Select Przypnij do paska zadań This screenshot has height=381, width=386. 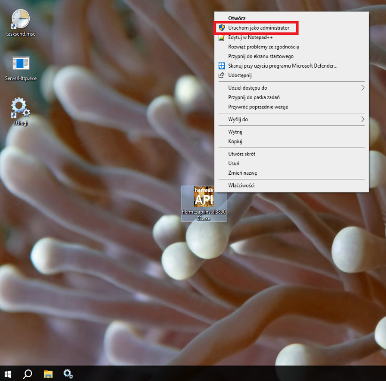(254, 97)
